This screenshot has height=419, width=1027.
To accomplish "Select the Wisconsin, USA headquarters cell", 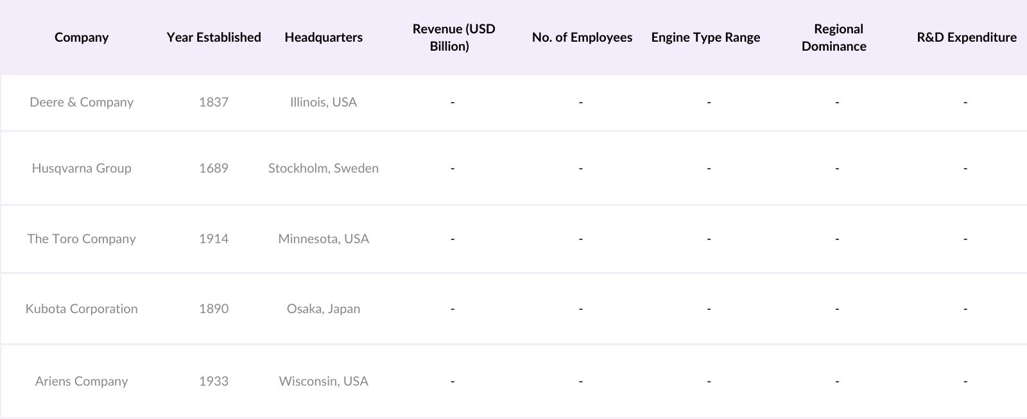I will click(x=324, y=381).
